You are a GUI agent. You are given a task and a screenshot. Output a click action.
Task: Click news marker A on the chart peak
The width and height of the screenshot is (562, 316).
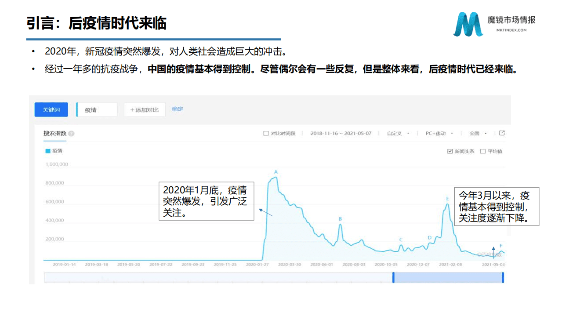(276, 172)
